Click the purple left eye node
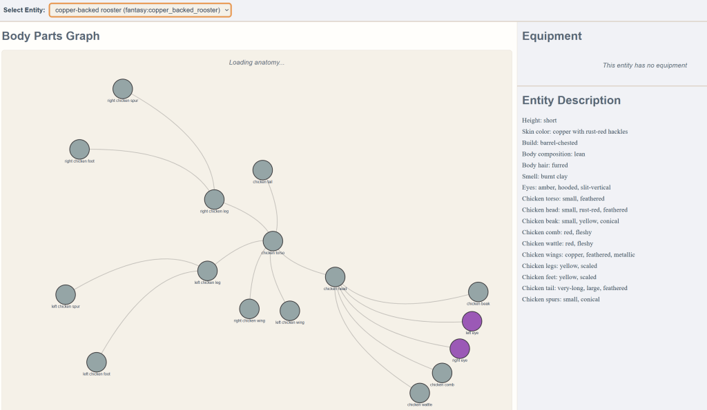This screenshot has height=410, width=707. click(472, 321)
